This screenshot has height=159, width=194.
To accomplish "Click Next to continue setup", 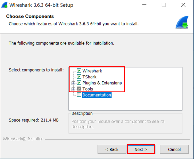I will (x=141, y=149).
